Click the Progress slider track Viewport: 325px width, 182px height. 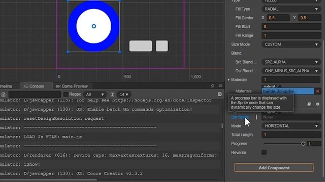tap(283, 144)
